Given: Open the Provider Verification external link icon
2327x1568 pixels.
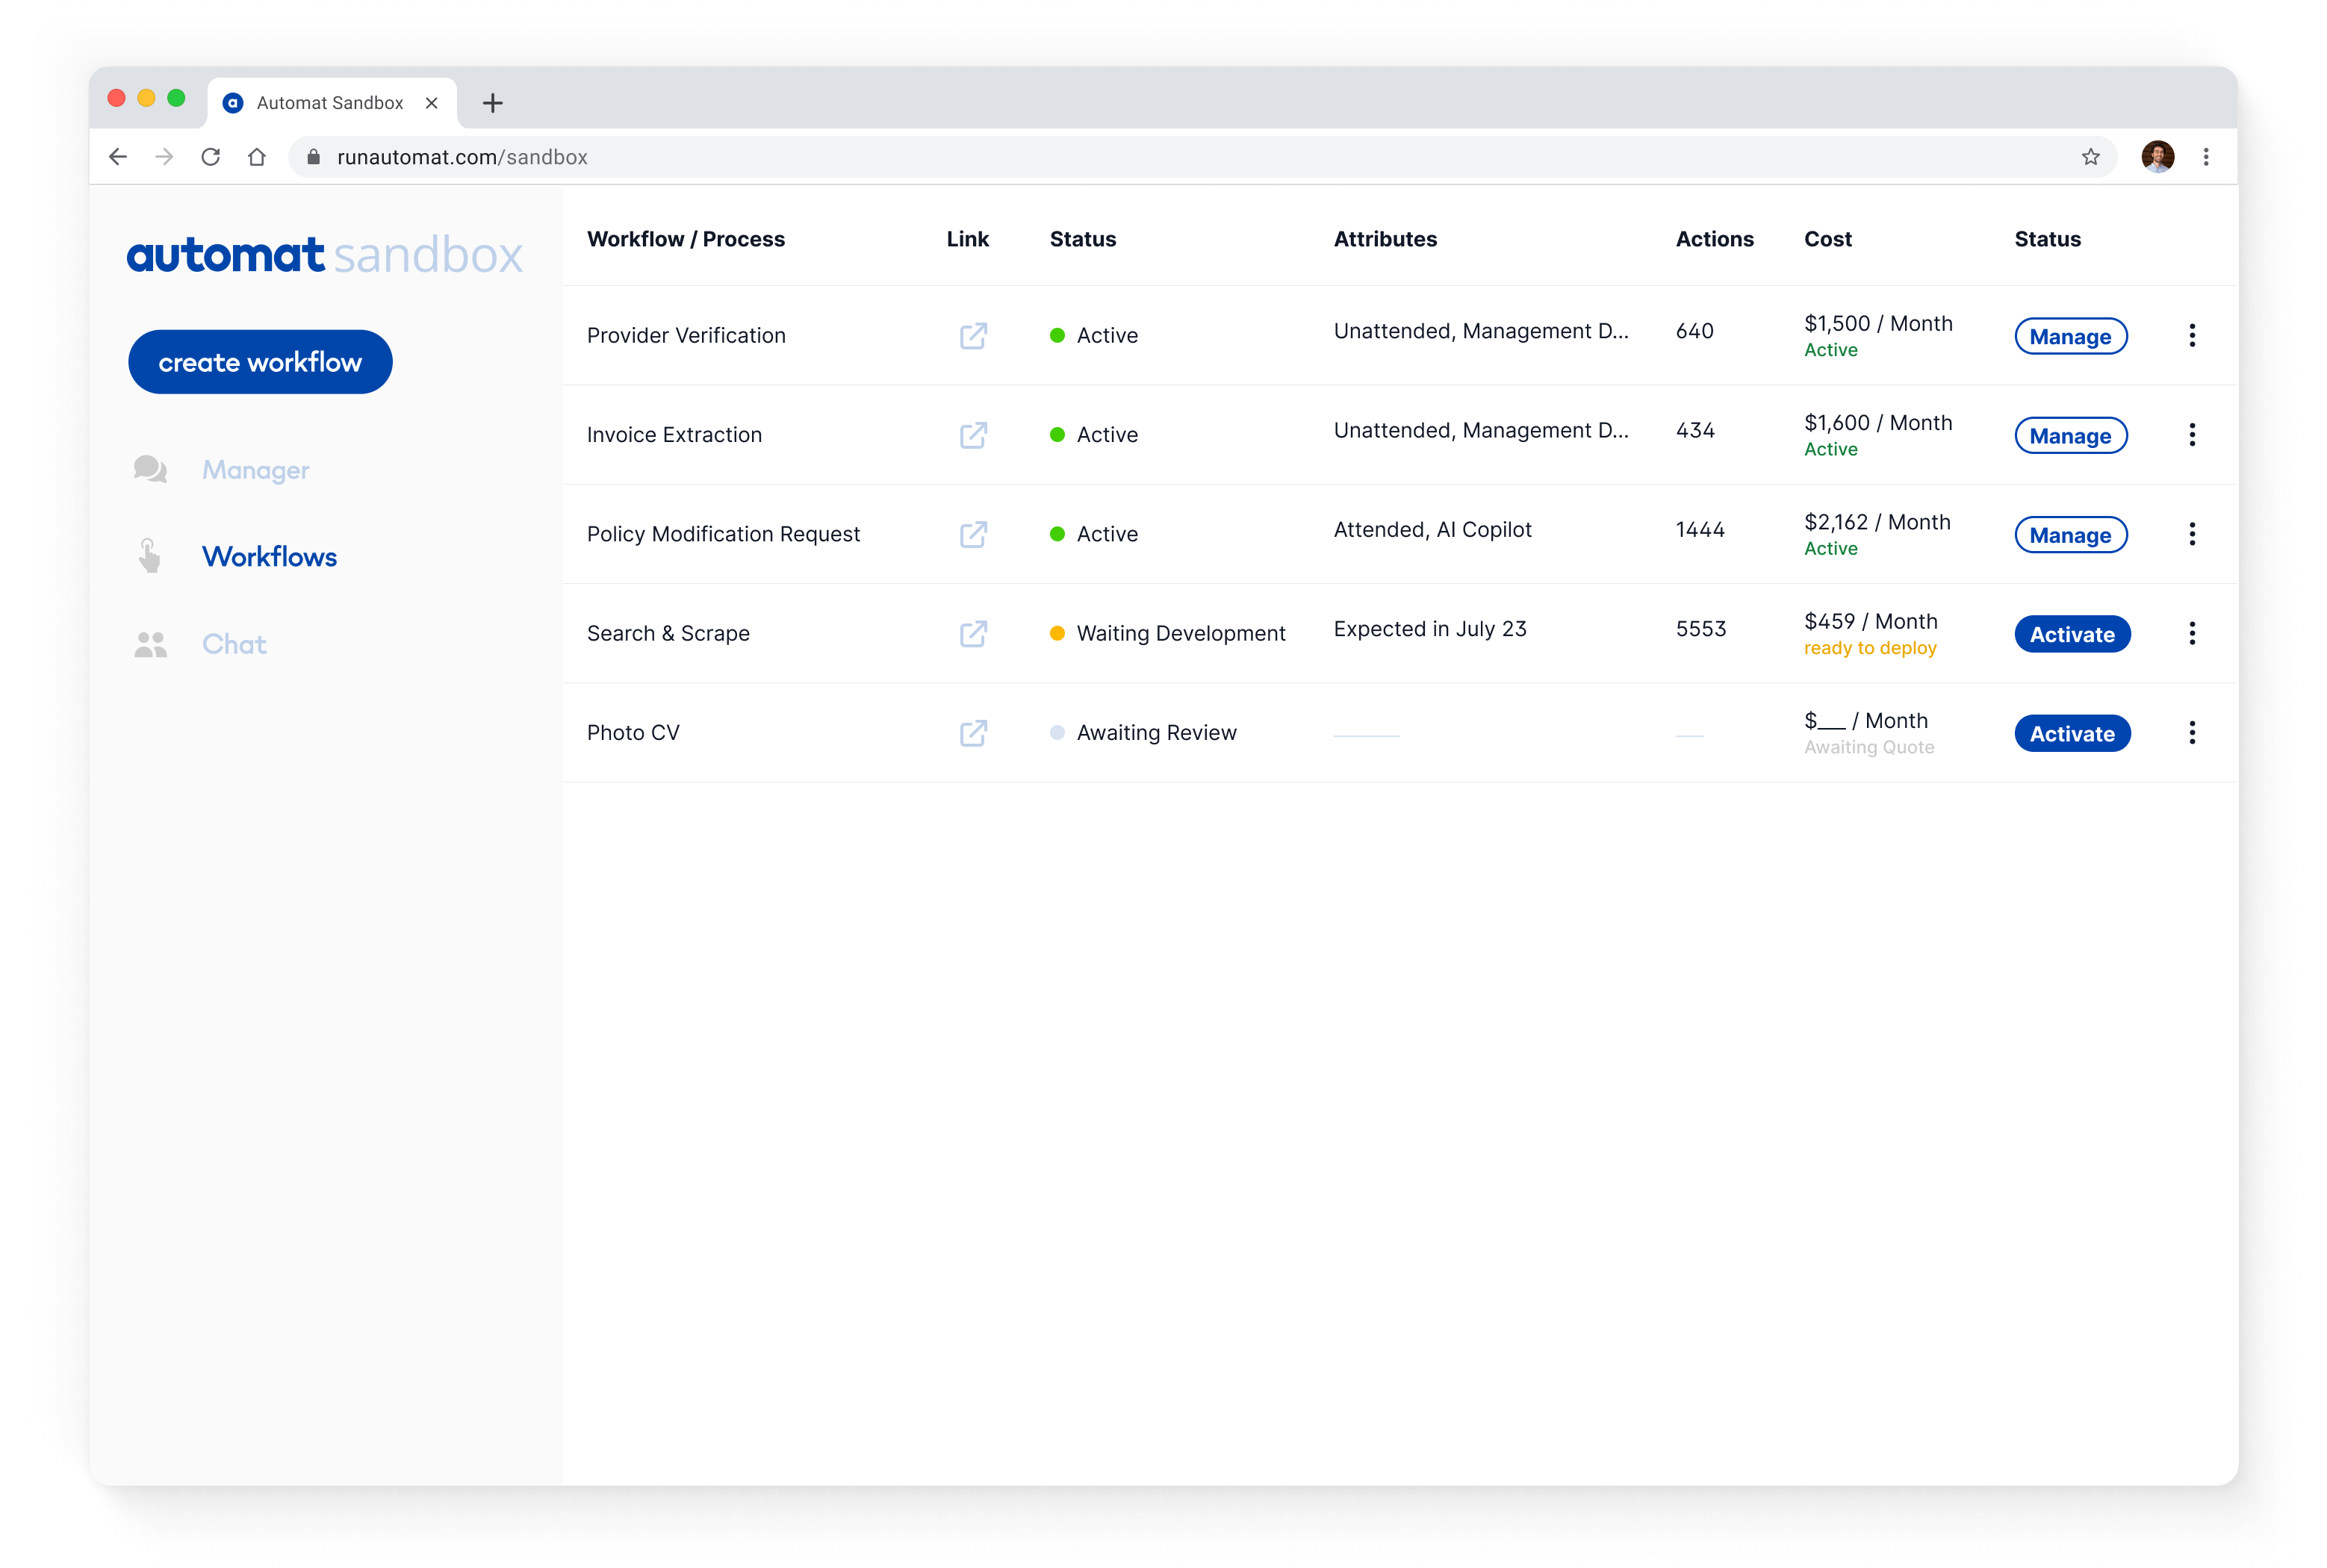Looking at the screenshot, I should tap(973, 335).
